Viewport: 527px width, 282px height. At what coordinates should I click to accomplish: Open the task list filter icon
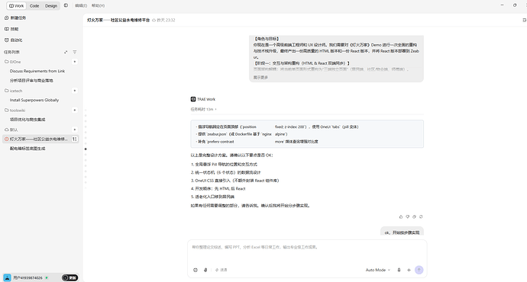(x=75, y=52)
